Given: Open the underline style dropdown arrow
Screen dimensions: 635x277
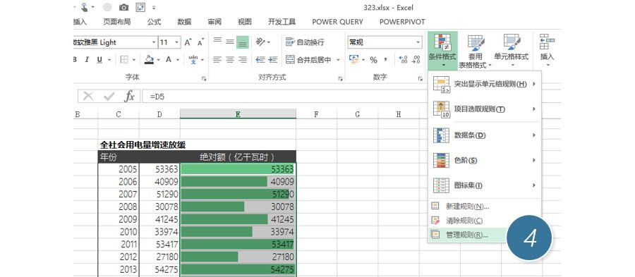Looking at the screenshot, I should [x=109, y=60].
